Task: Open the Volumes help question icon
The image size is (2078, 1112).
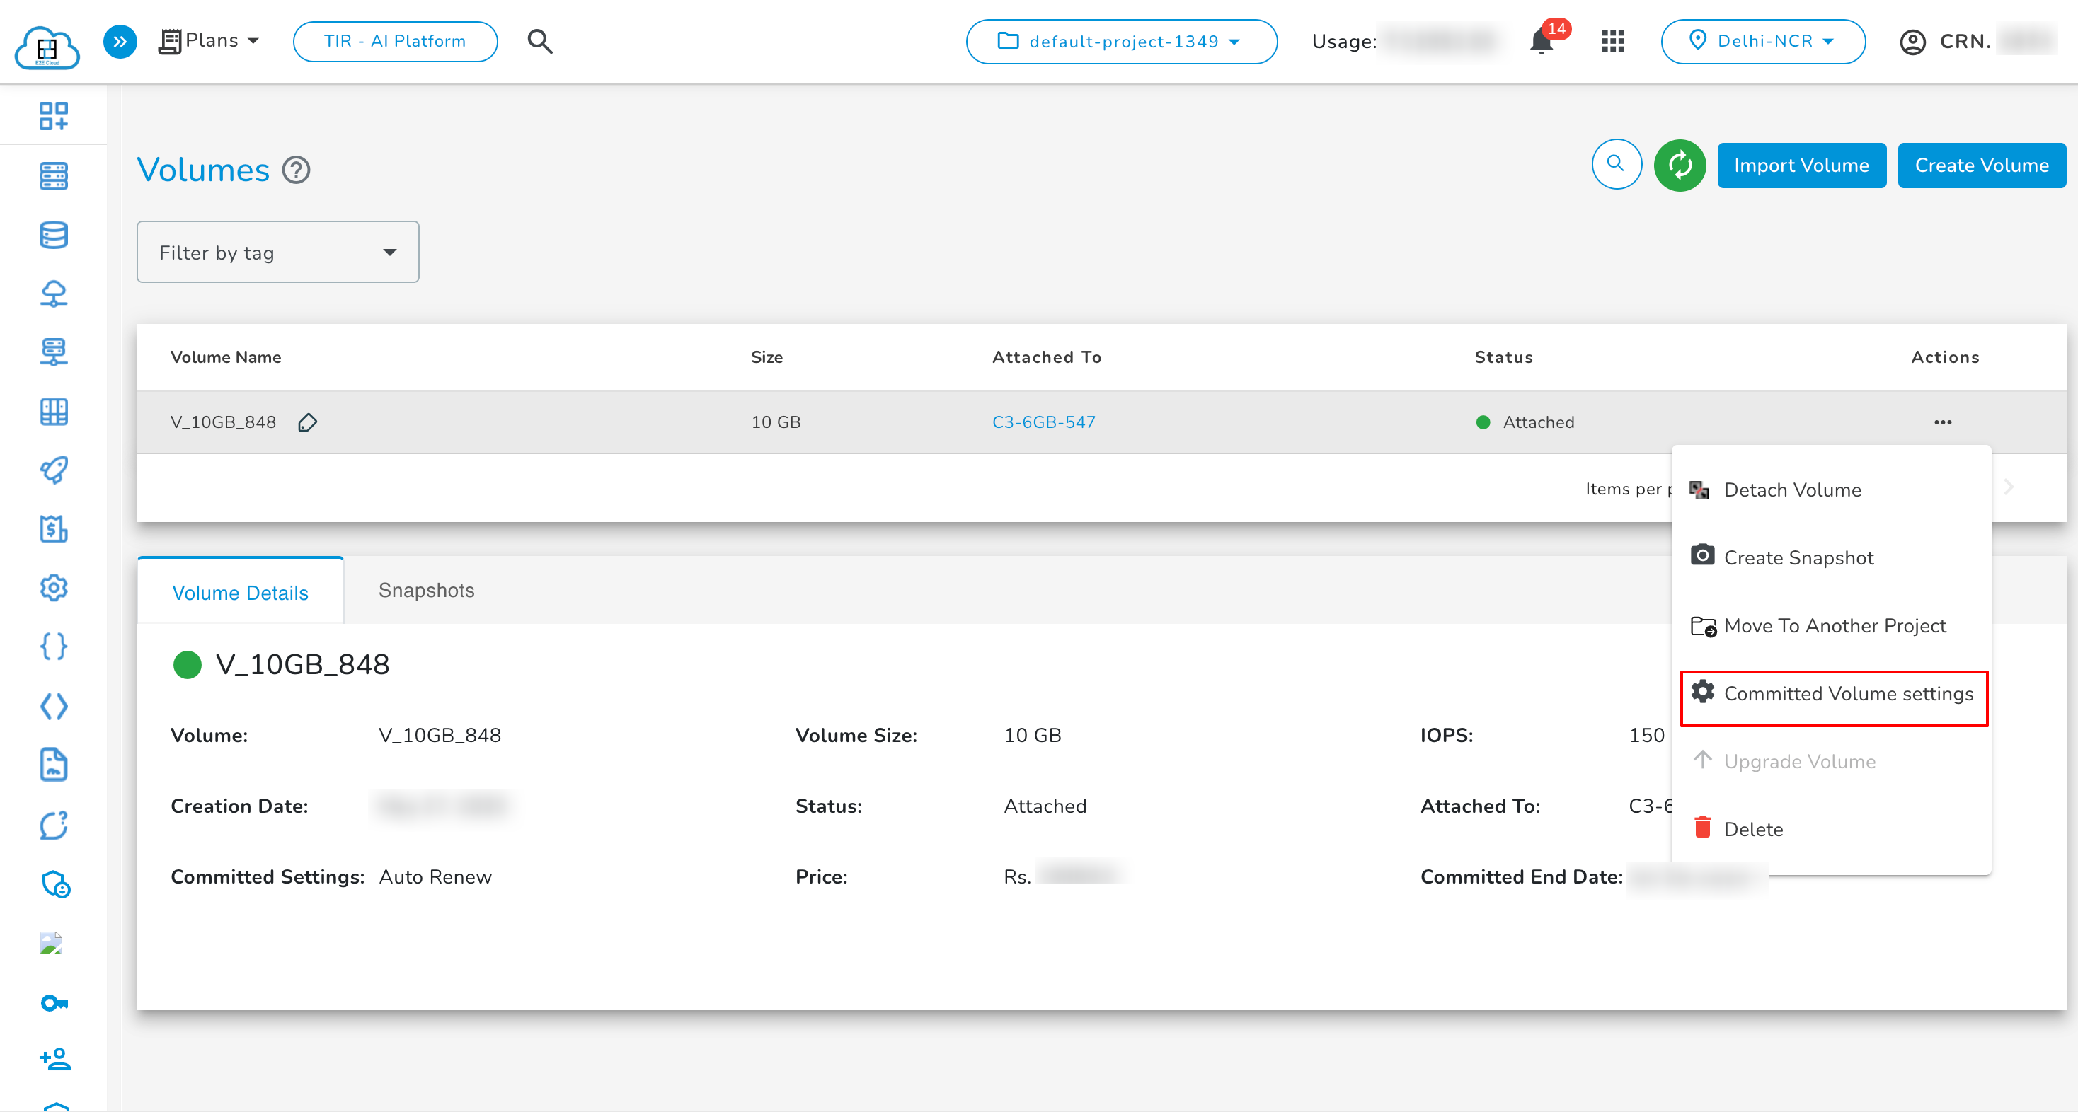Action: tap(296, 170)
